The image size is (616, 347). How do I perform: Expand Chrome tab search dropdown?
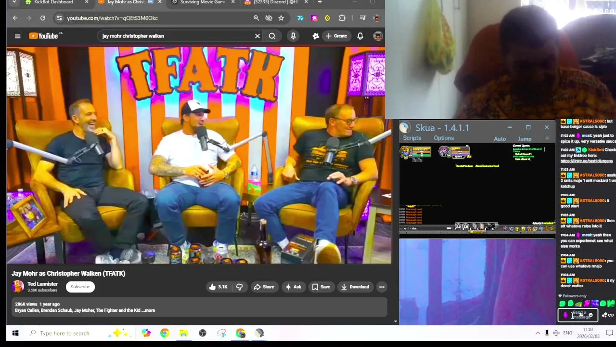tap(14, 2)
